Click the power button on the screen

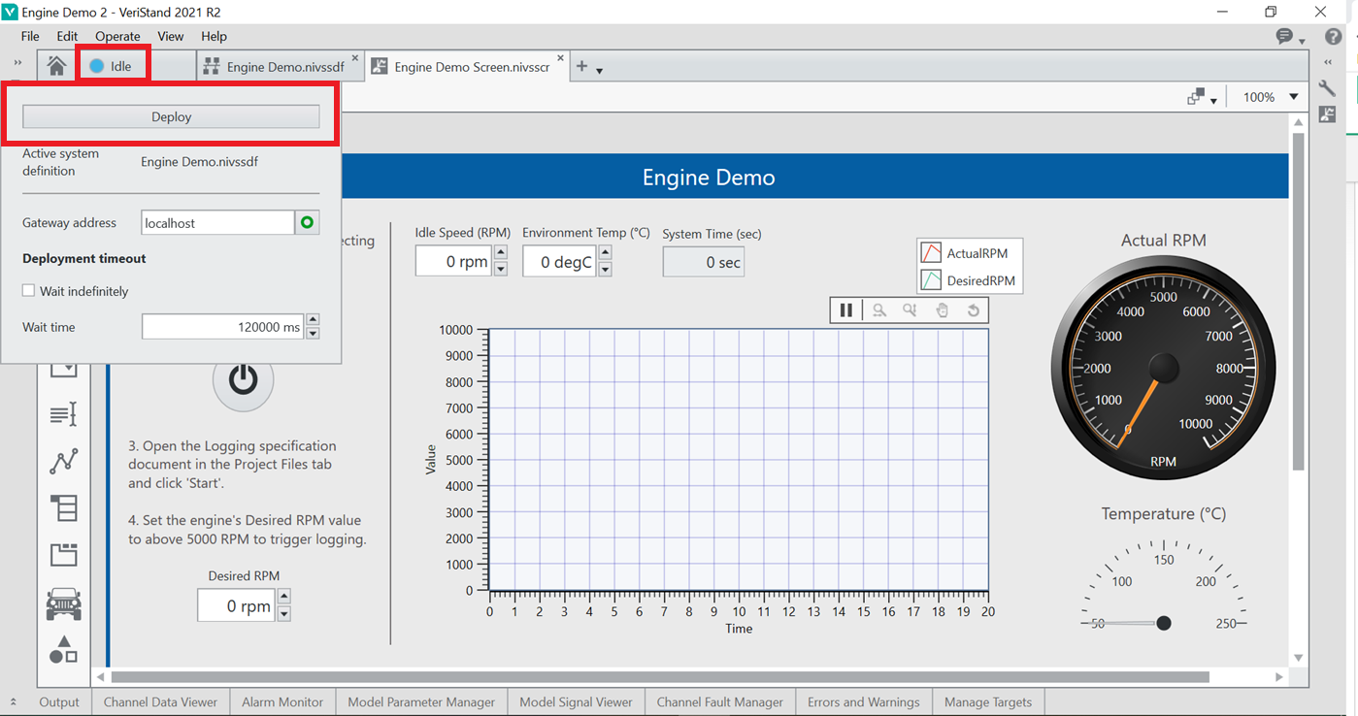243,379
